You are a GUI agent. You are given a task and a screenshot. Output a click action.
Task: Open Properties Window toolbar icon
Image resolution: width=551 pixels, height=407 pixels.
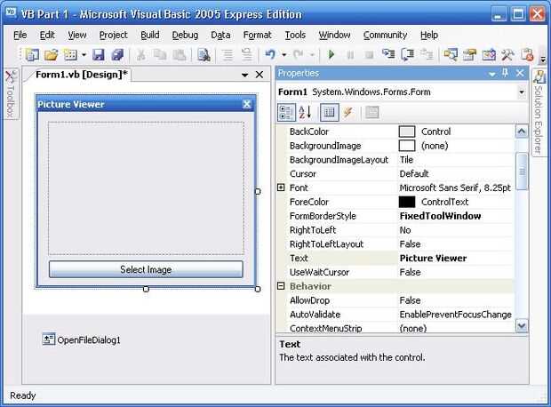coord(469,55)
